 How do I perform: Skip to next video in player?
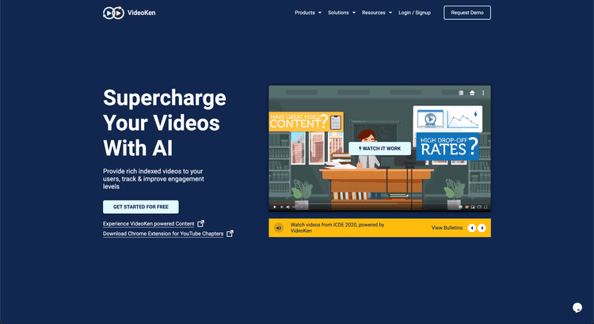[282, 207]
